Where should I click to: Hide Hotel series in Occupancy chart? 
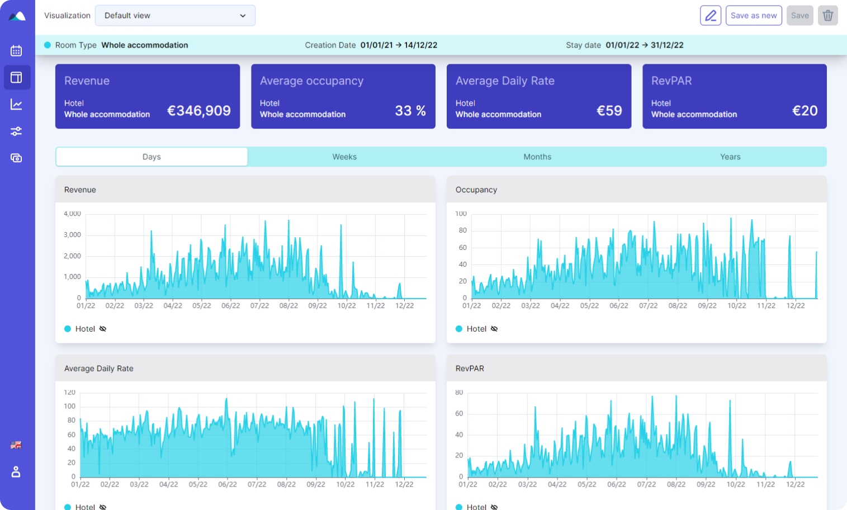click(494, 329)
